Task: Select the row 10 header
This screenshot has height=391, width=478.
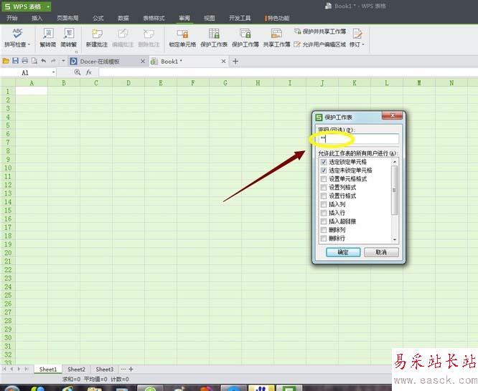Action: [8, 168]
